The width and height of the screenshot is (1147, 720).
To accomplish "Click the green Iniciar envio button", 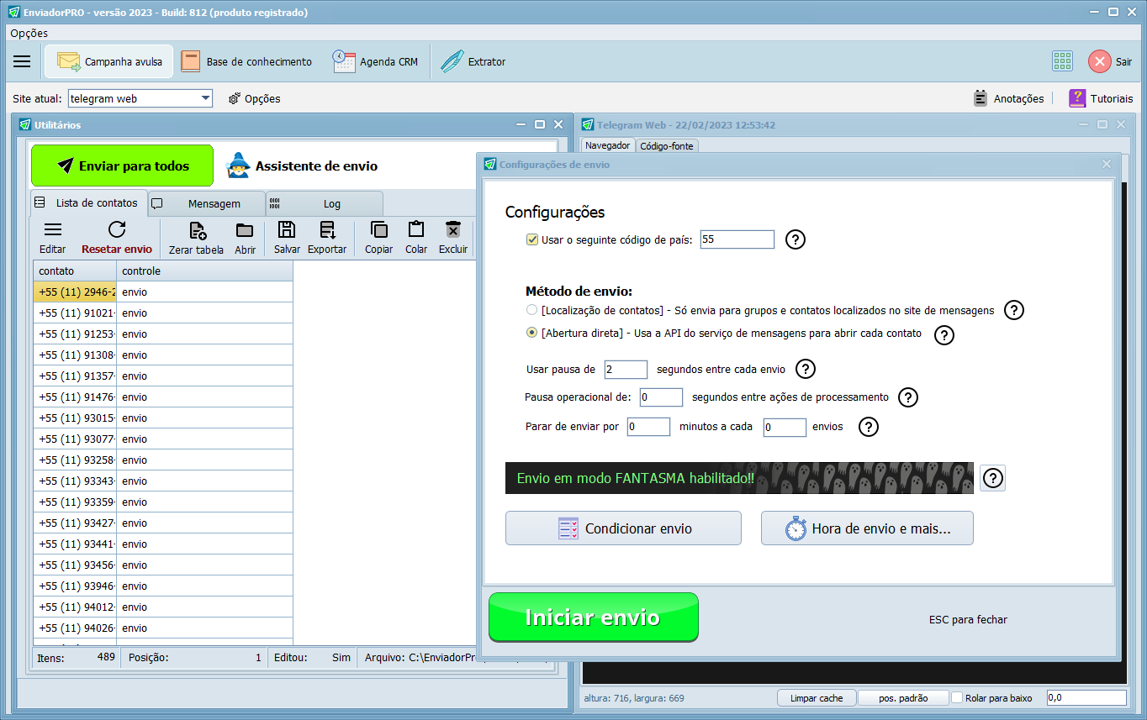I will point(593,617).
